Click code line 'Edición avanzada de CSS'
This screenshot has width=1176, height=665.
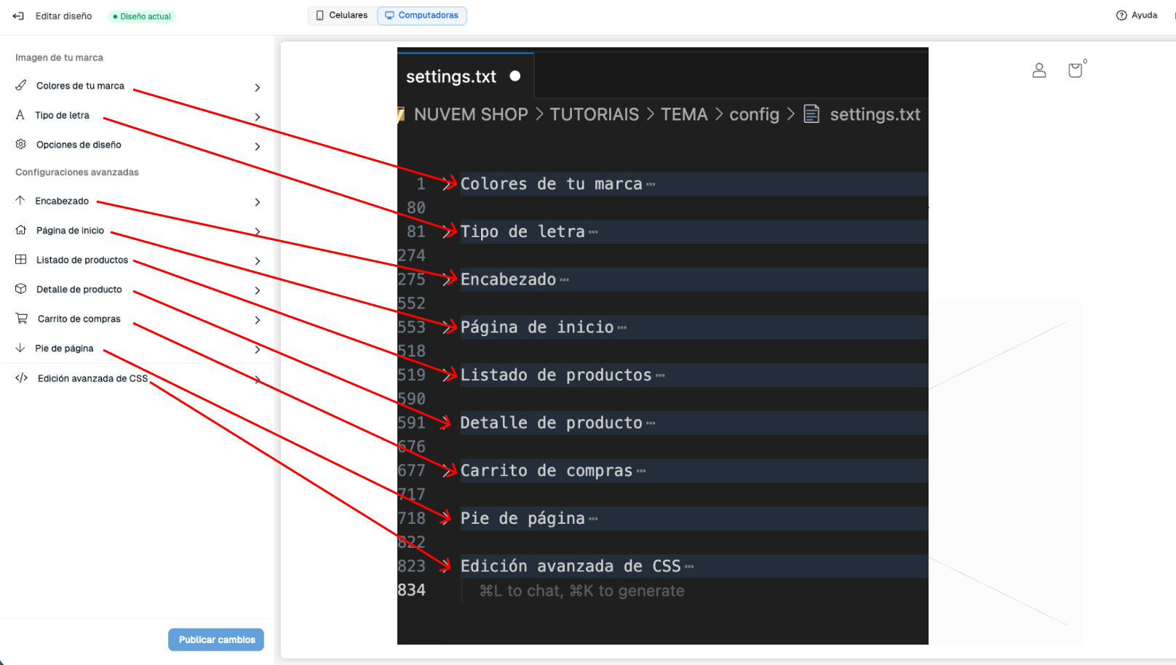[x=571, y=566]
